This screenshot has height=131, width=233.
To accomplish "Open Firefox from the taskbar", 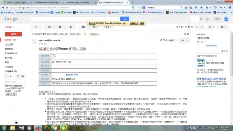I will 38,128.
